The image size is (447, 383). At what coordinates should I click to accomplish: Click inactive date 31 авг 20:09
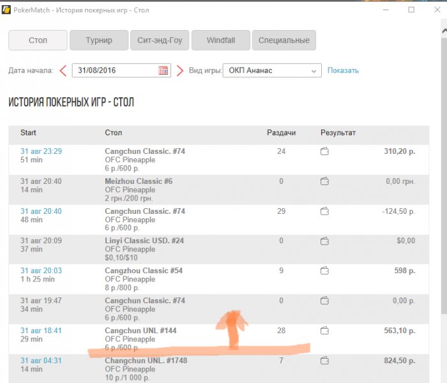41,241
